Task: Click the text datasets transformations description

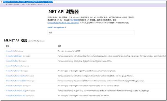Action: pyautogui.click(x=84, y=96)
